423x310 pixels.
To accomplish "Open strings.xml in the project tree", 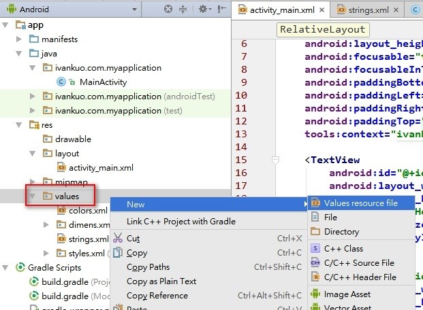I will 89,239.
